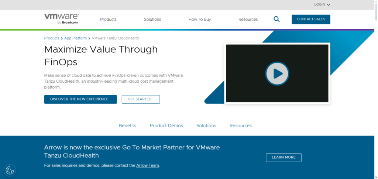Jump to Resources section tab below hero
378x179 pixels.
pyautogui.click(x=241, y=126)
